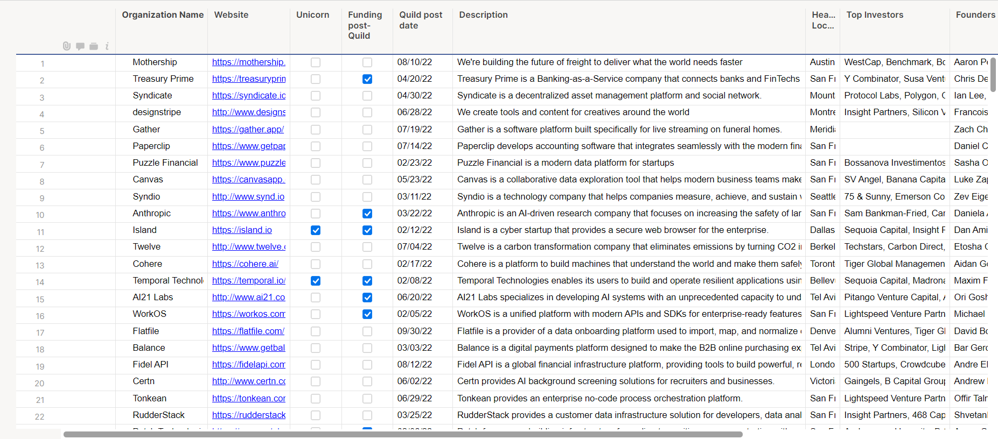Image resolution: width=998 pixels, height=439 pixels.
Task: Check the Unicorn box for Syndicate
Action: 316,96
